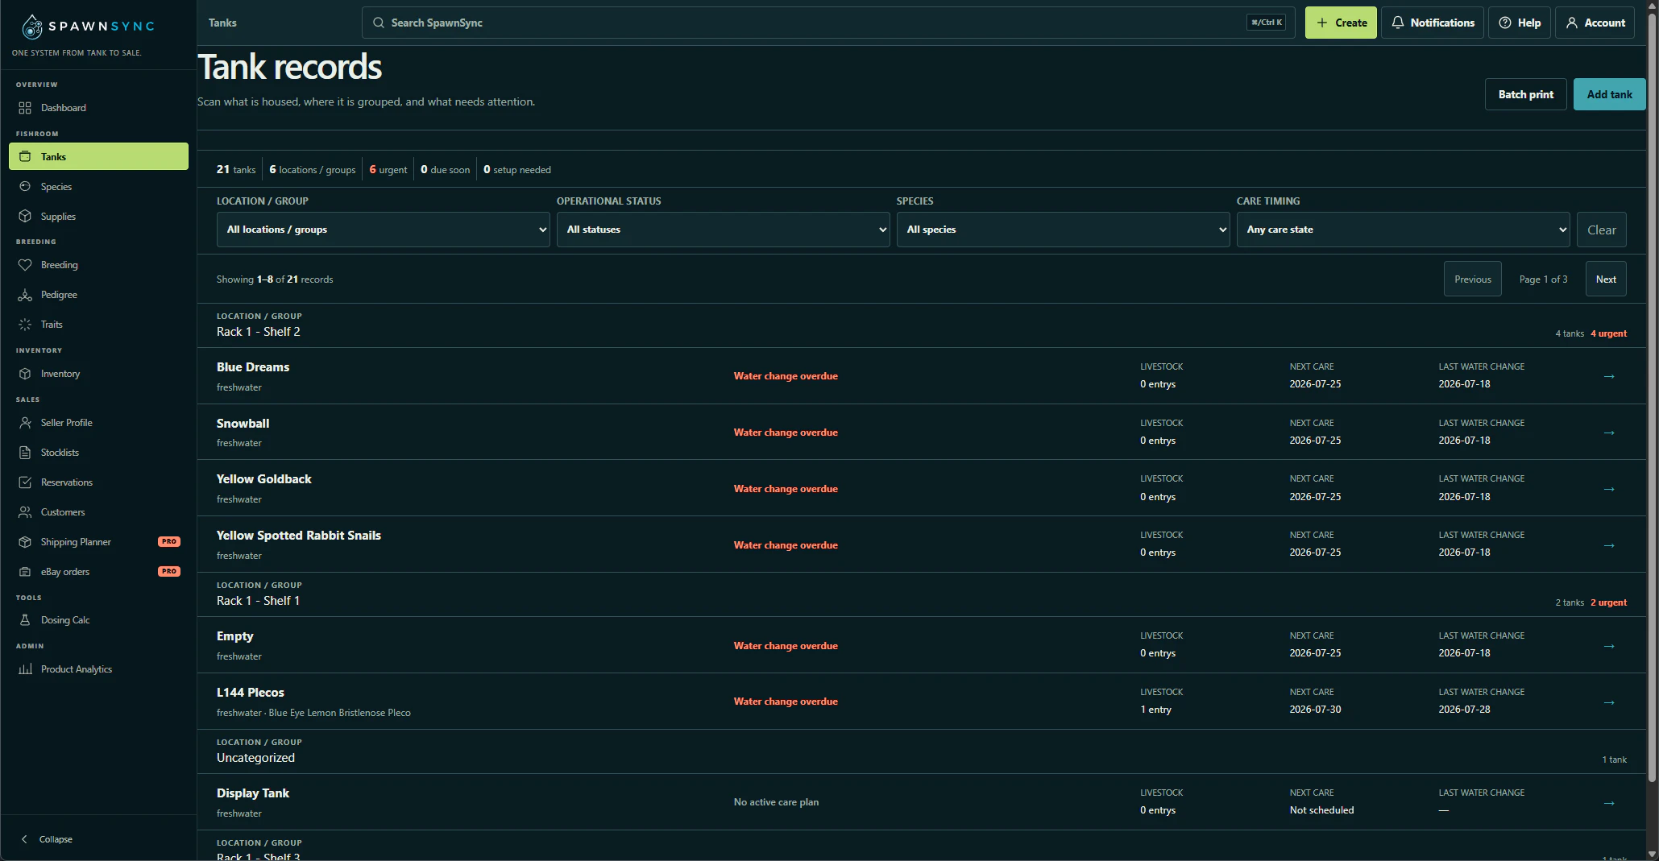The image size is (1659, 861).
Task: Click the Pedigree tree icon
Action: click(x=25, y=295)
